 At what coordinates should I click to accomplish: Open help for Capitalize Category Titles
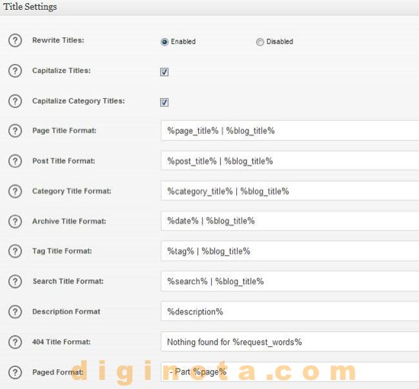(x=15, y=101)
